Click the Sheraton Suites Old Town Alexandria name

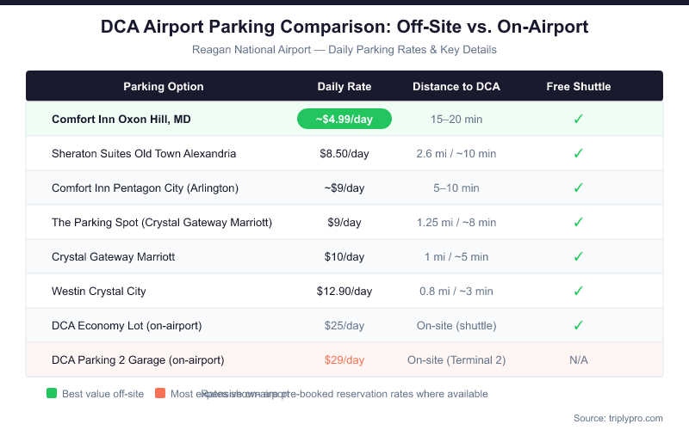click(x=144, y=153)
